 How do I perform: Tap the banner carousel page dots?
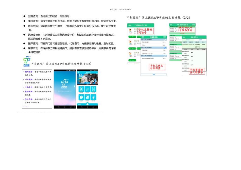tap(88, 84)
